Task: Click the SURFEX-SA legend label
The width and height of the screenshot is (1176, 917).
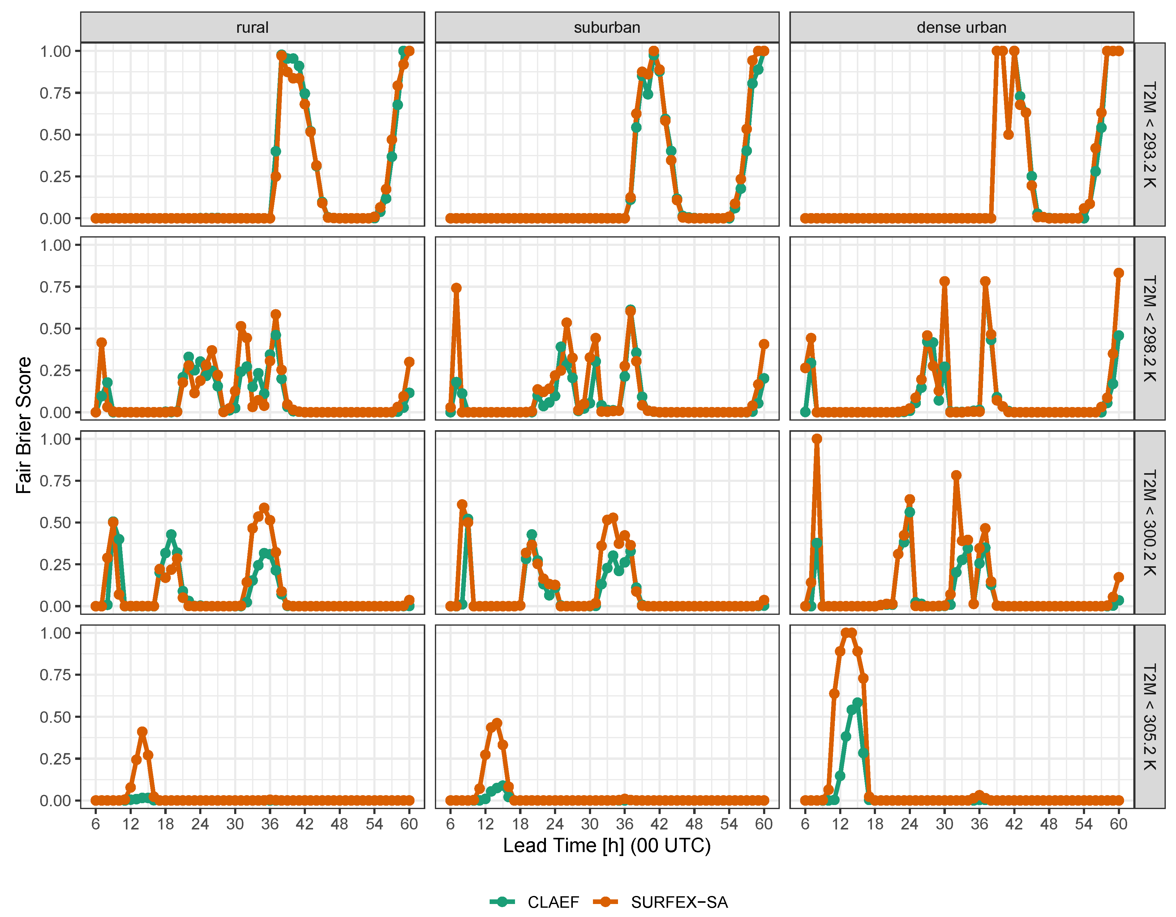Action: click(x=679, y=902)
